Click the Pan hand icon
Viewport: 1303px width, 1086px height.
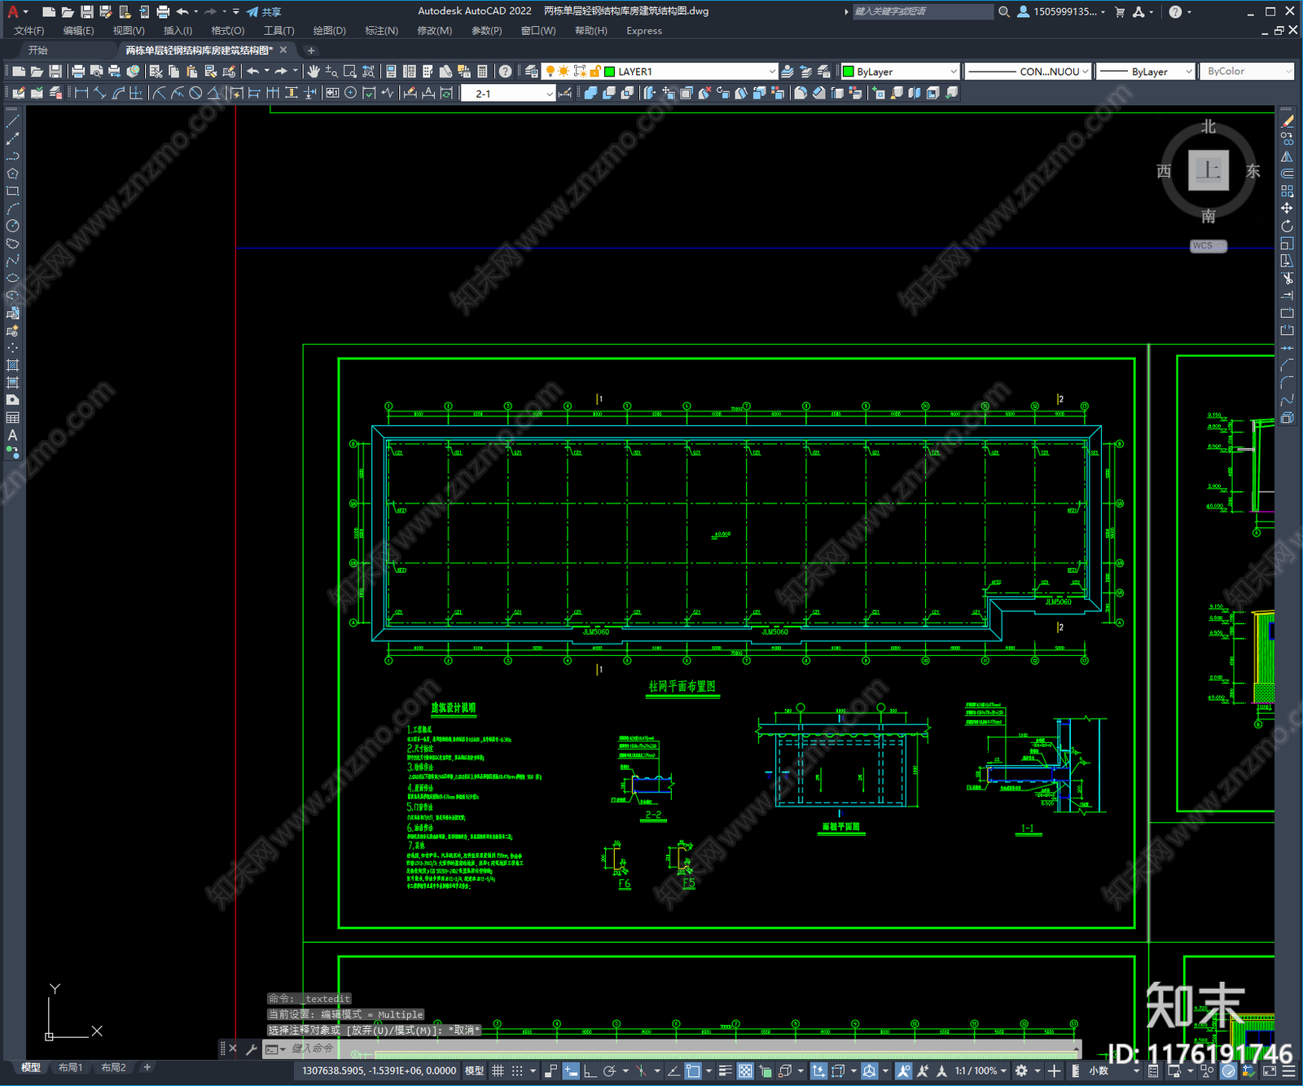point(314,72)
